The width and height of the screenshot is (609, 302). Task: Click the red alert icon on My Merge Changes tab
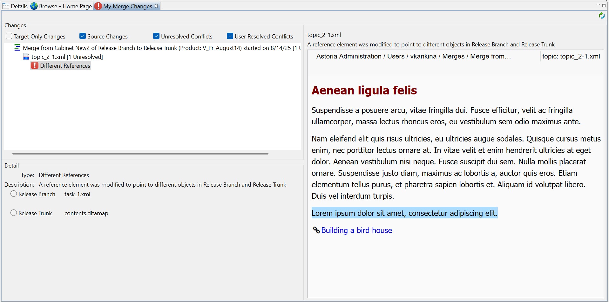coord(98,6)
